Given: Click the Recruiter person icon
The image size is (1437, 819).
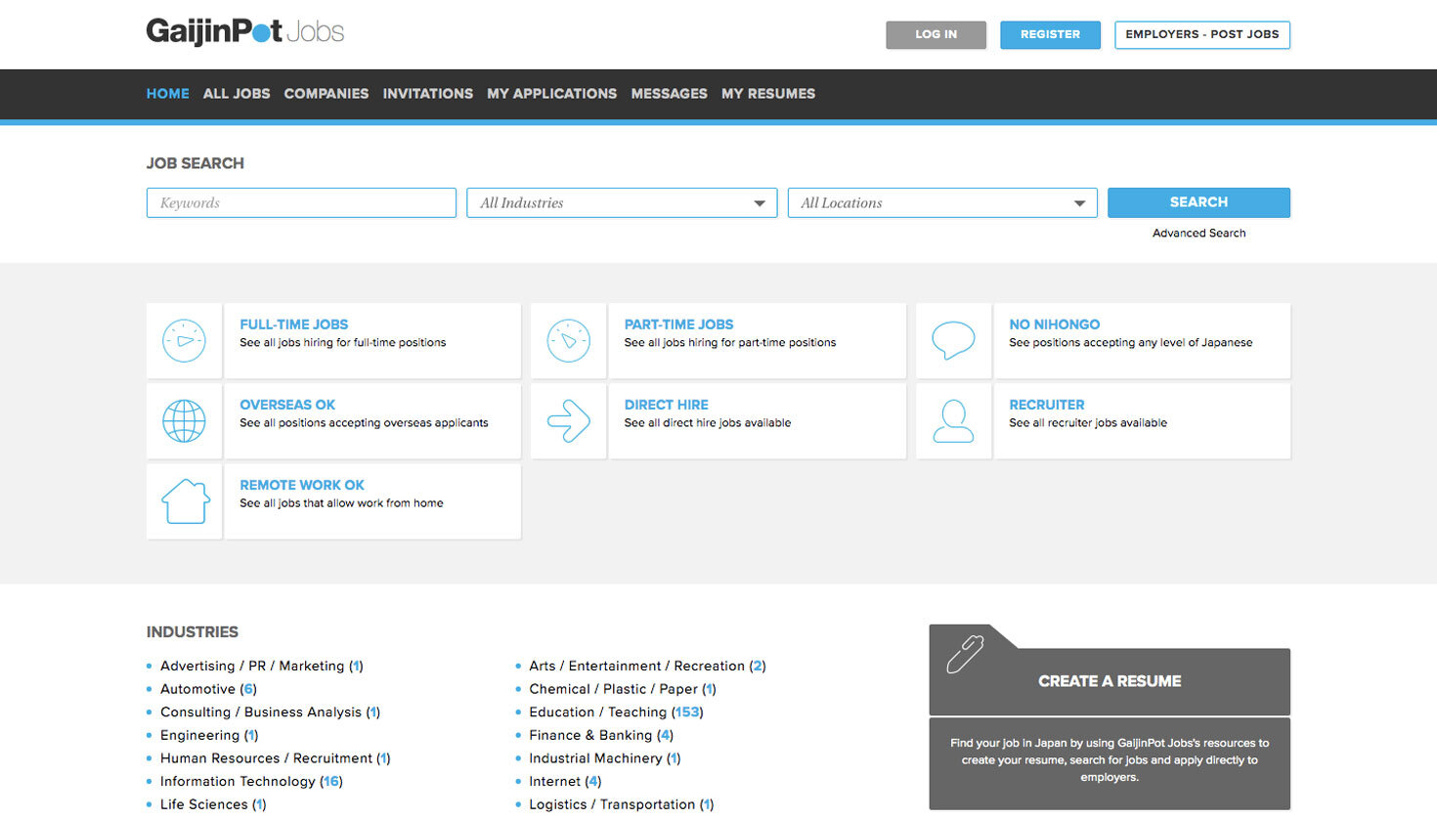Looking at the screenshot, I should pos(953,421).
